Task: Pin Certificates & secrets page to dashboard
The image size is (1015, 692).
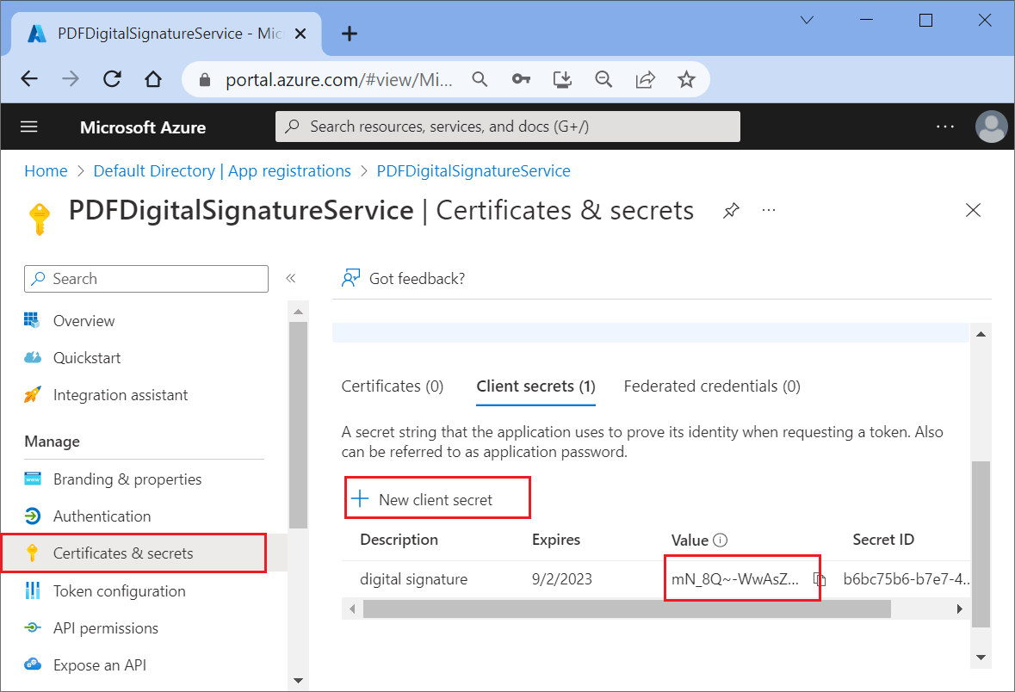Action: click(x=731, y=210)
